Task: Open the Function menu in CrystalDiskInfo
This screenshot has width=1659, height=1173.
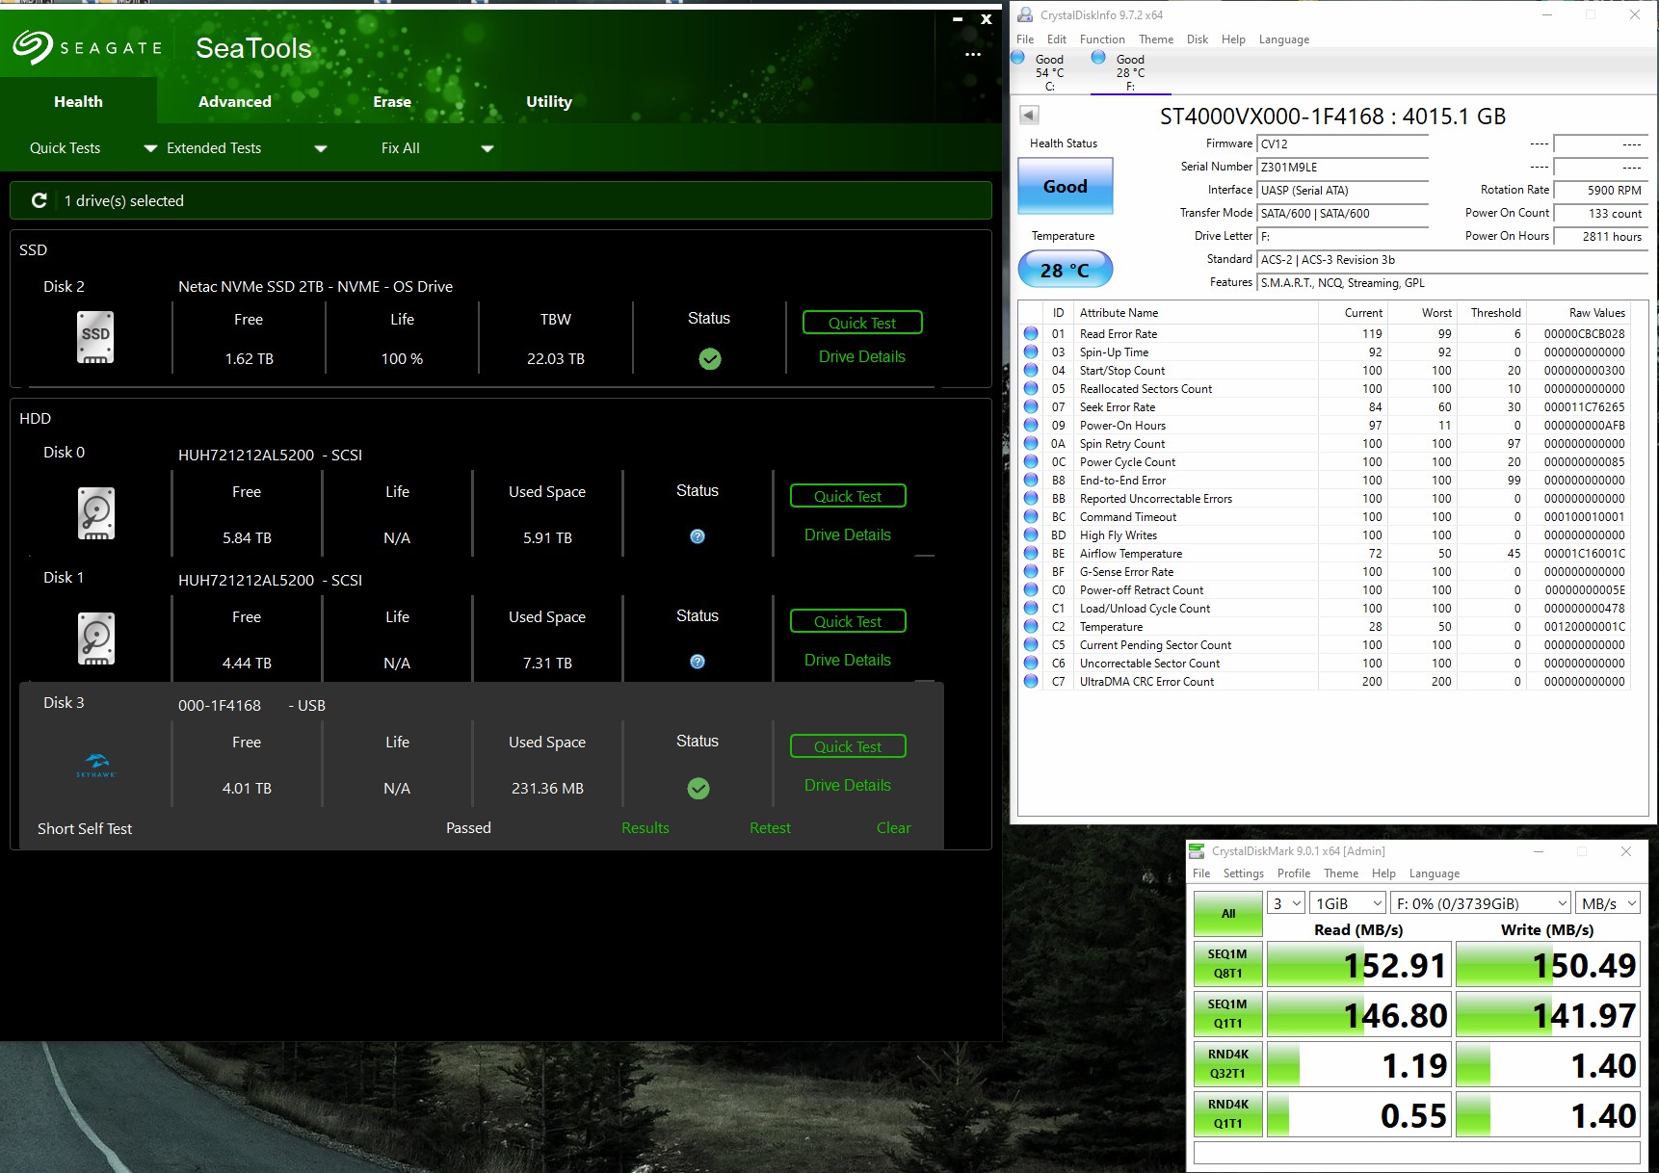Action: 1102,39
